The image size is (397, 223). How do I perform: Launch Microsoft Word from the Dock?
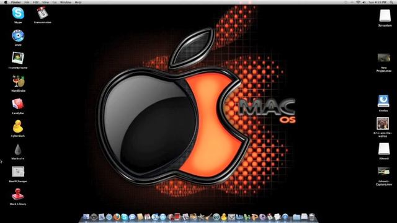[239, 217]
